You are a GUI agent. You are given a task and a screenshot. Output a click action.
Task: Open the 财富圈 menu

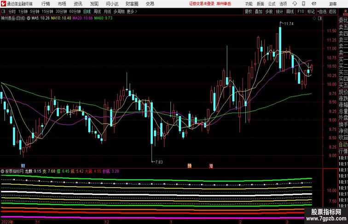tap(132, 4)
